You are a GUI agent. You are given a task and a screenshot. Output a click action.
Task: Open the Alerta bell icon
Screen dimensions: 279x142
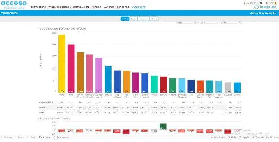(229, 137)
